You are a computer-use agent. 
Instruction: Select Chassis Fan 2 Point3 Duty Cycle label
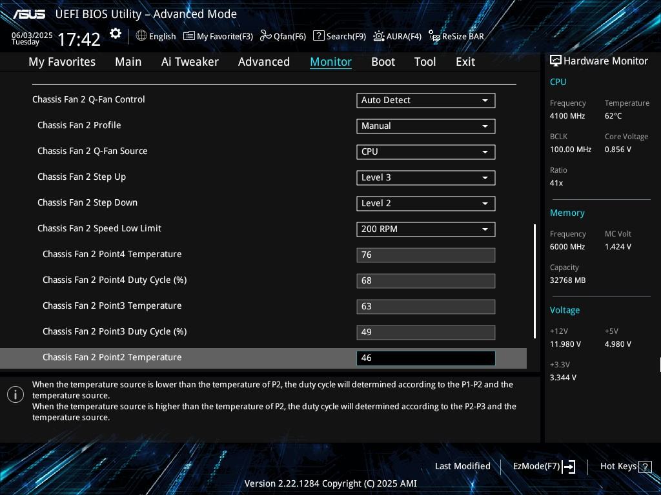tap(115, 332)
